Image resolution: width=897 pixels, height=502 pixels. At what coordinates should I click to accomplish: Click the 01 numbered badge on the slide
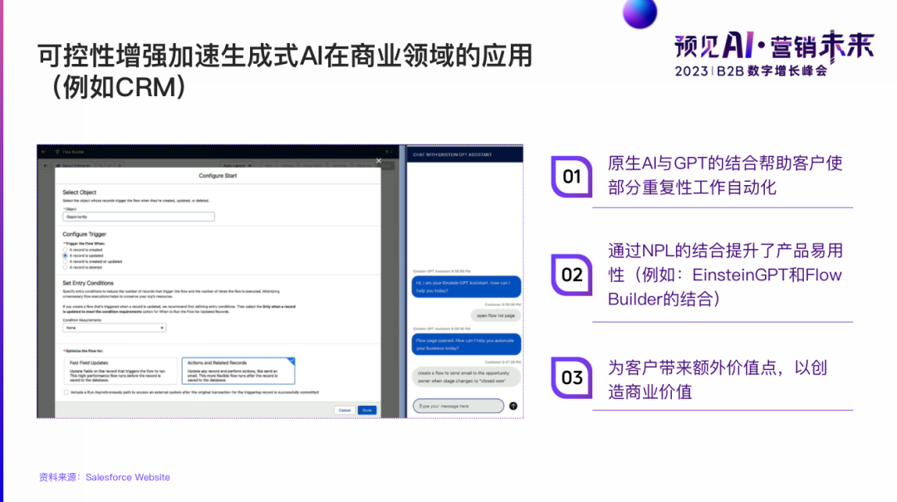571,177
